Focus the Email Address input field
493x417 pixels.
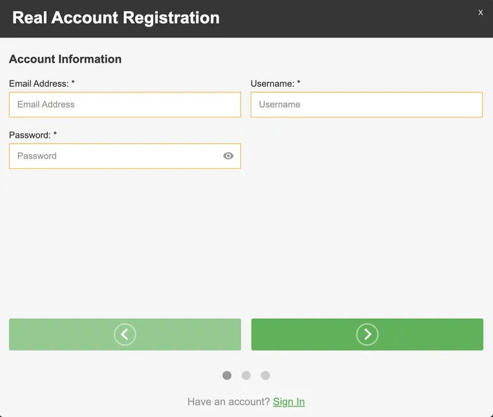(125, 105)
